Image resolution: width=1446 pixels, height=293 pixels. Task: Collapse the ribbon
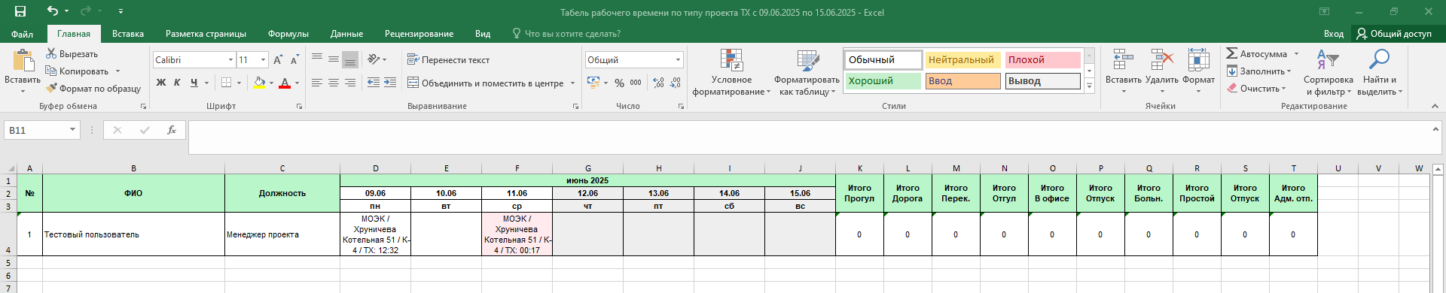1435,106
